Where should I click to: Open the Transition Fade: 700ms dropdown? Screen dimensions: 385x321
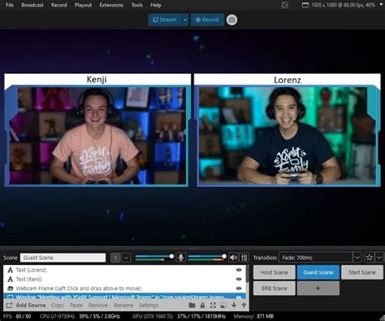tap(357, 258)
